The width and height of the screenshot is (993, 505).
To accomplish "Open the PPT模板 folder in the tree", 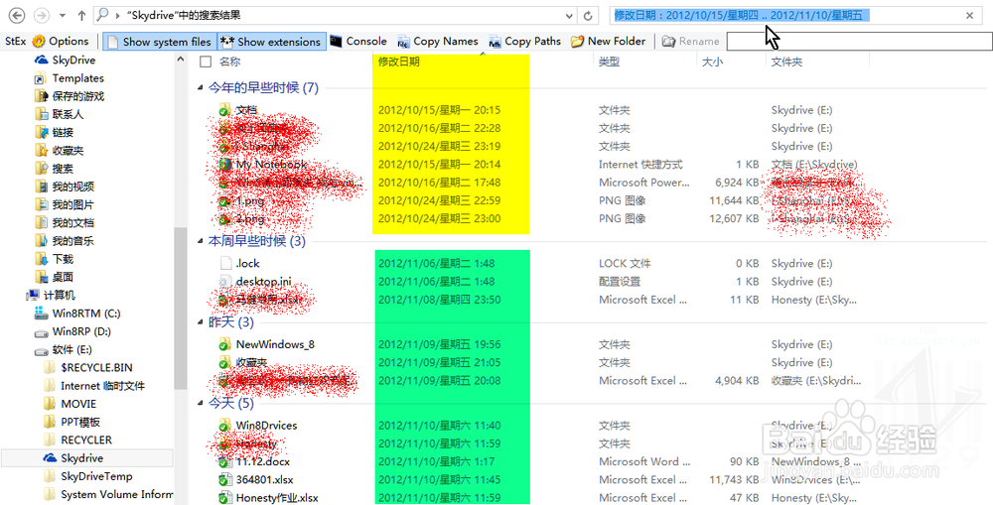I will [x=72, y=422].
